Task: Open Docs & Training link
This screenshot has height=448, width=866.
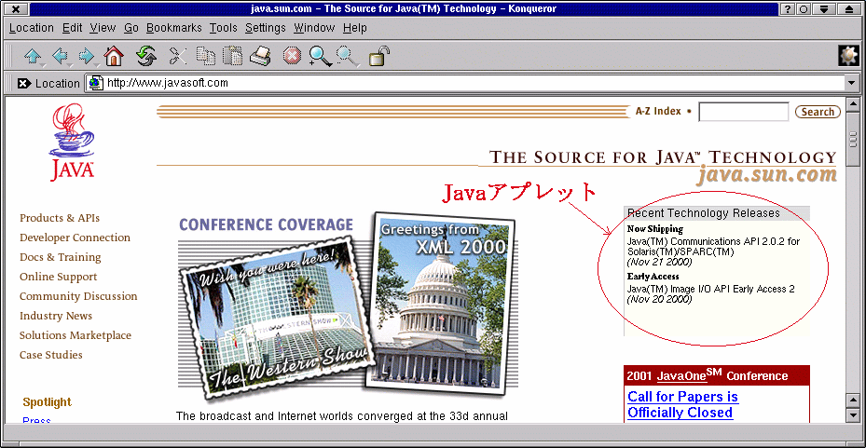Action: click(x=61, y=257)
